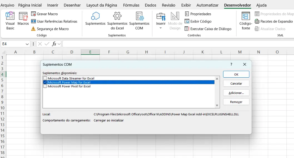Open Segurança de Macro settings
The image size is (294, 158).
(50, 29)
